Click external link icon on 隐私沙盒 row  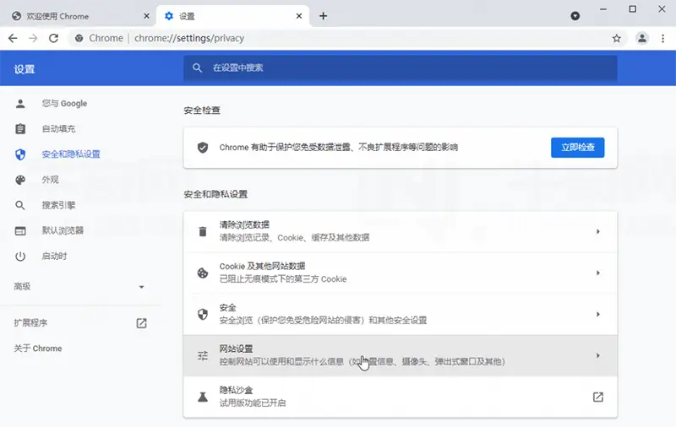(598, 397)
